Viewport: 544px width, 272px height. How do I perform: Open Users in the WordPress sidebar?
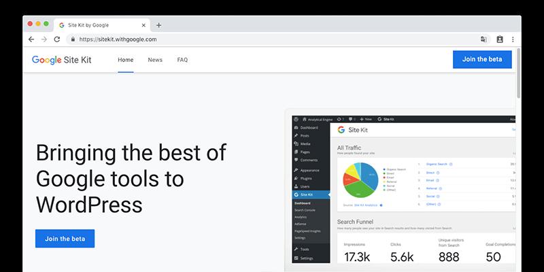point(311,186)
